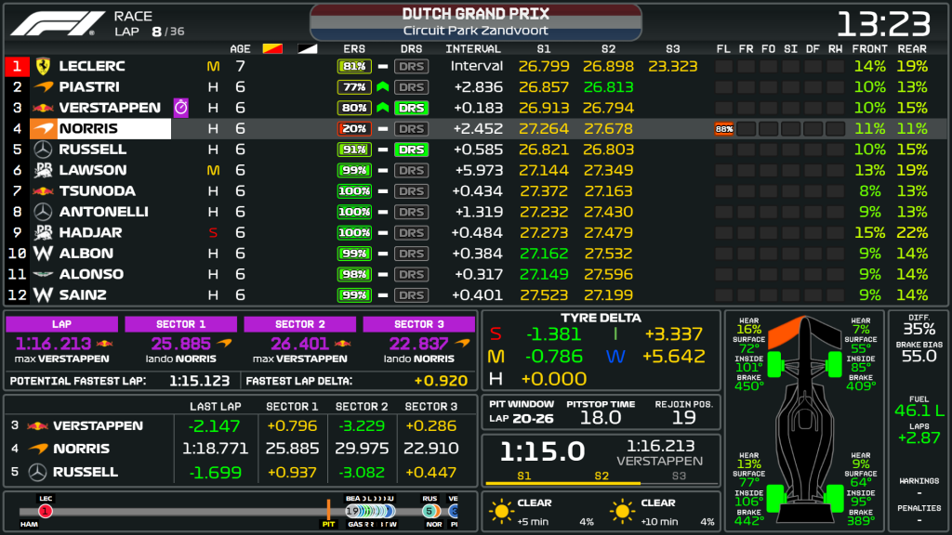Click the purple LAP header
952x535 pixels.
61,324
